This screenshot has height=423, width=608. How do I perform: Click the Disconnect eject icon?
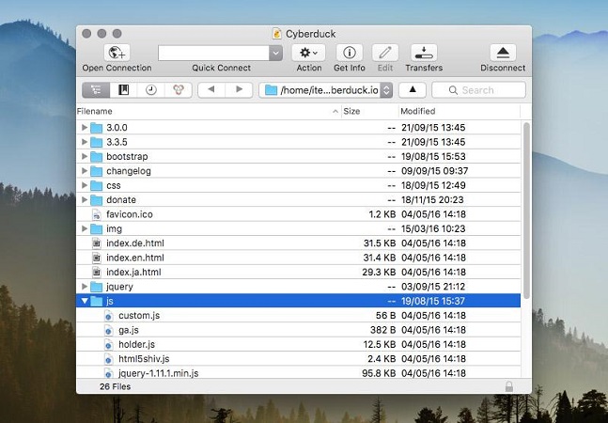click(503, 53)
